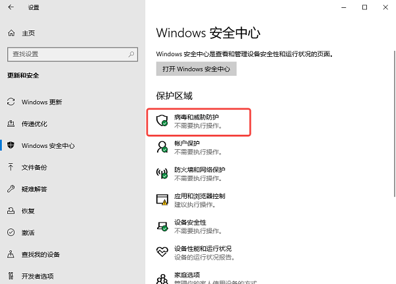
Task: Maximize the Settings window
Action: point(365,7)
